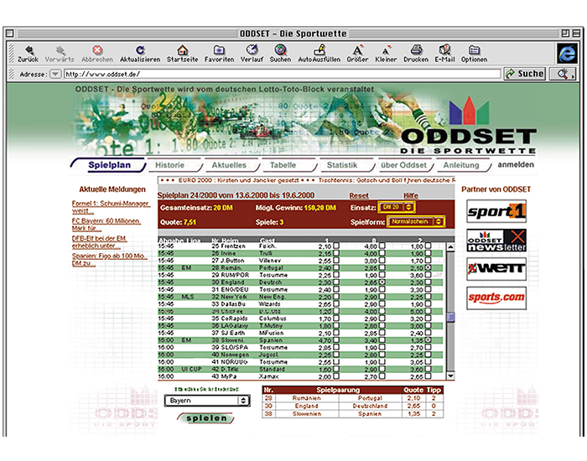Check tip 2 for SJ Earth vs MiFusion
The height and width of the screenshot is (461, 587).
click(x=428, y=332)
